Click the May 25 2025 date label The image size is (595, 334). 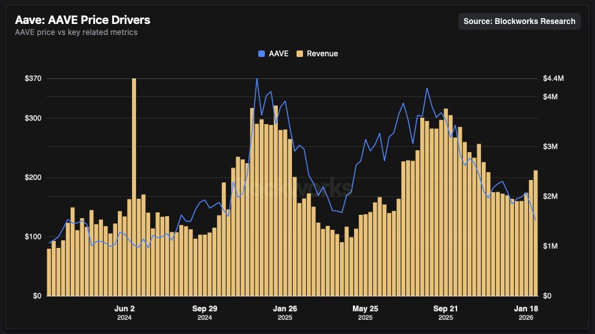[365, 313]
